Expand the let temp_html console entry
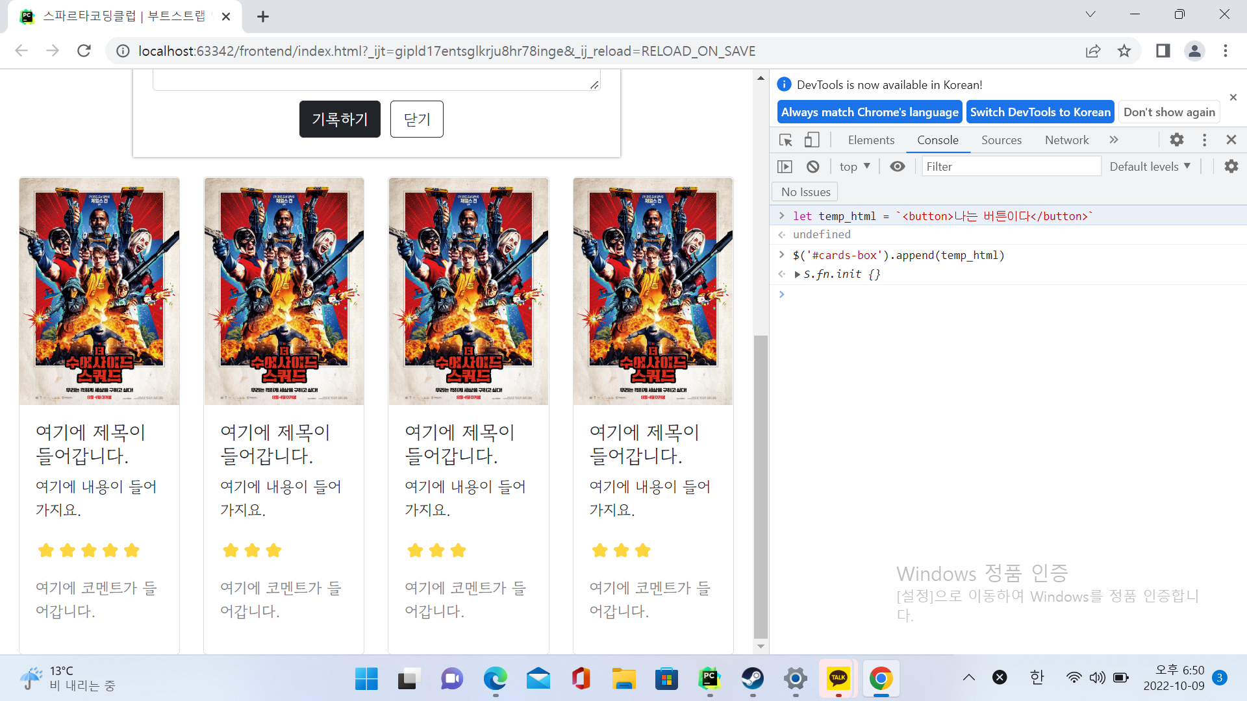The width and height of the screenshot is (1247, 701). click(x=781, y=215)
